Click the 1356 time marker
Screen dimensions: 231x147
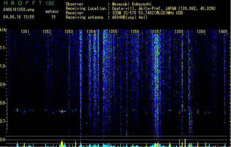135,32
